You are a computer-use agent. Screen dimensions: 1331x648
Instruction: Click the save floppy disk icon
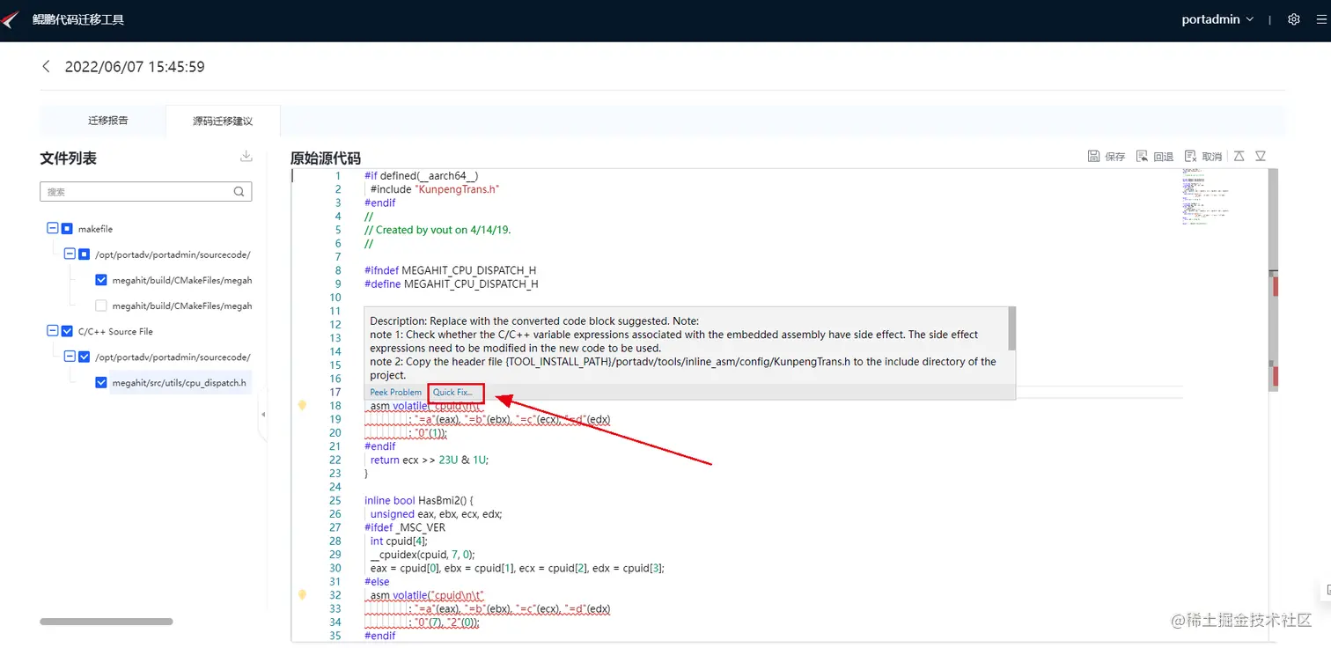tap(1093, 156)
